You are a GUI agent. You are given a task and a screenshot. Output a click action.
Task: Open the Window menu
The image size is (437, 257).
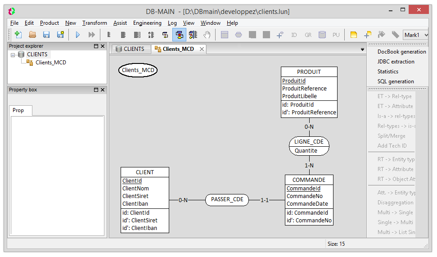tap(211, 23)
